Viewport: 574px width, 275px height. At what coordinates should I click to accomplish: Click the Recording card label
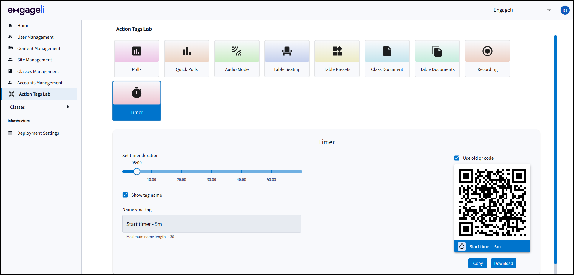[487, 69]
